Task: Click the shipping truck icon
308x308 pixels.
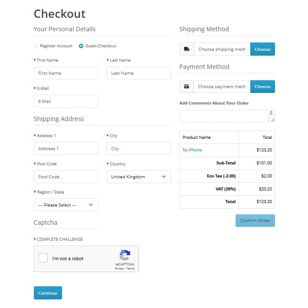Action: [x=187, y=49]
